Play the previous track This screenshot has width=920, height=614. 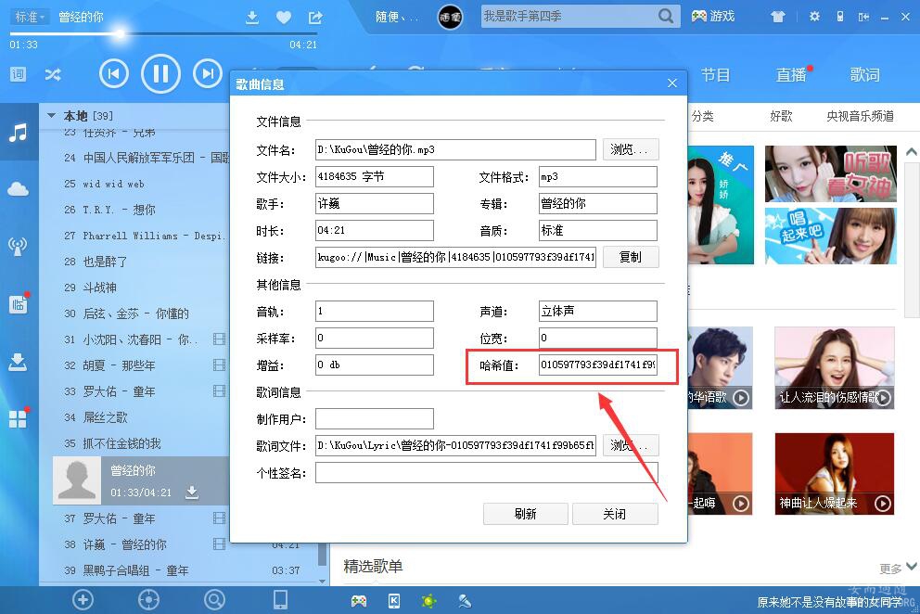(x=114, y=74)
